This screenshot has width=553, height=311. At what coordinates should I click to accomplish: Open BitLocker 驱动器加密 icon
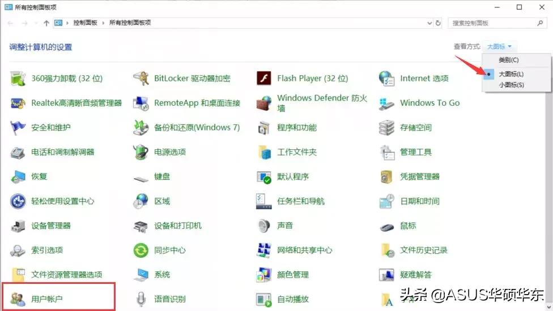(x=141, y=79)
